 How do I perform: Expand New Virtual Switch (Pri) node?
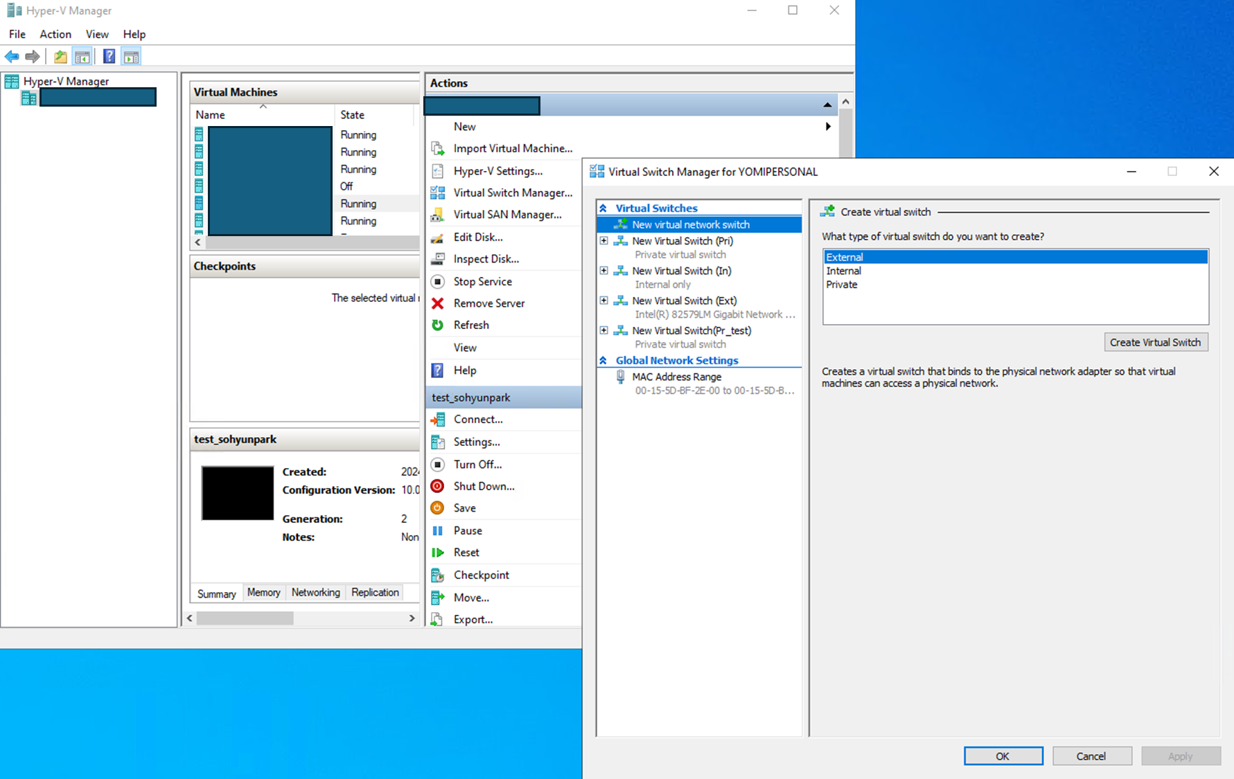pos(604,241)
